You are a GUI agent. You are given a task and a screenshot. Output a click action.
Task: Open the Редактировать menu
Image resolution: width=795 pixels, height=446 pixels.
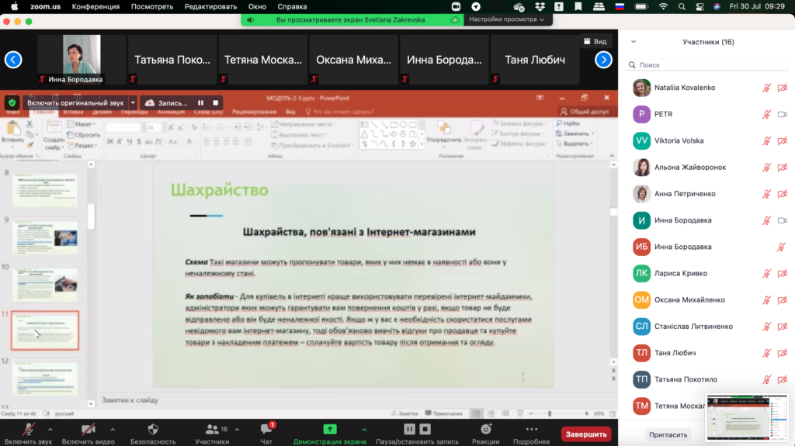tap(210, 6)
